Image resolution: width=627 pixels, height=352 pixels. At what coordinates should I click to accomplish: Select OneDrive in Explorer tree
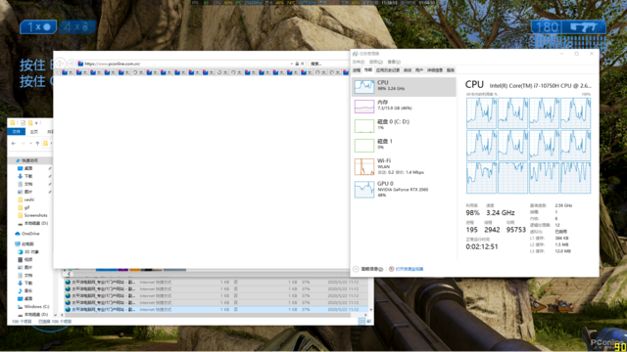click(x=30, y=234)
